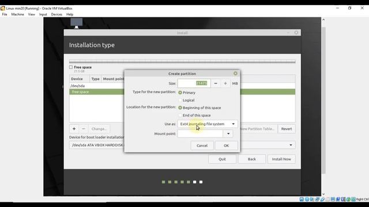Viewport: 369px width, 207px height.
Task: Click the Quit button
Action: 222,159
